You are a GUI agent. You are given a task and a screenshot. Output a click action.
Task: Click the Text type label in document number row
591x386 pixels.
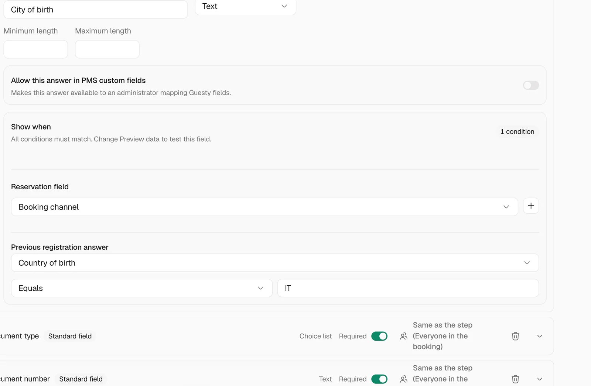[325, 379]
